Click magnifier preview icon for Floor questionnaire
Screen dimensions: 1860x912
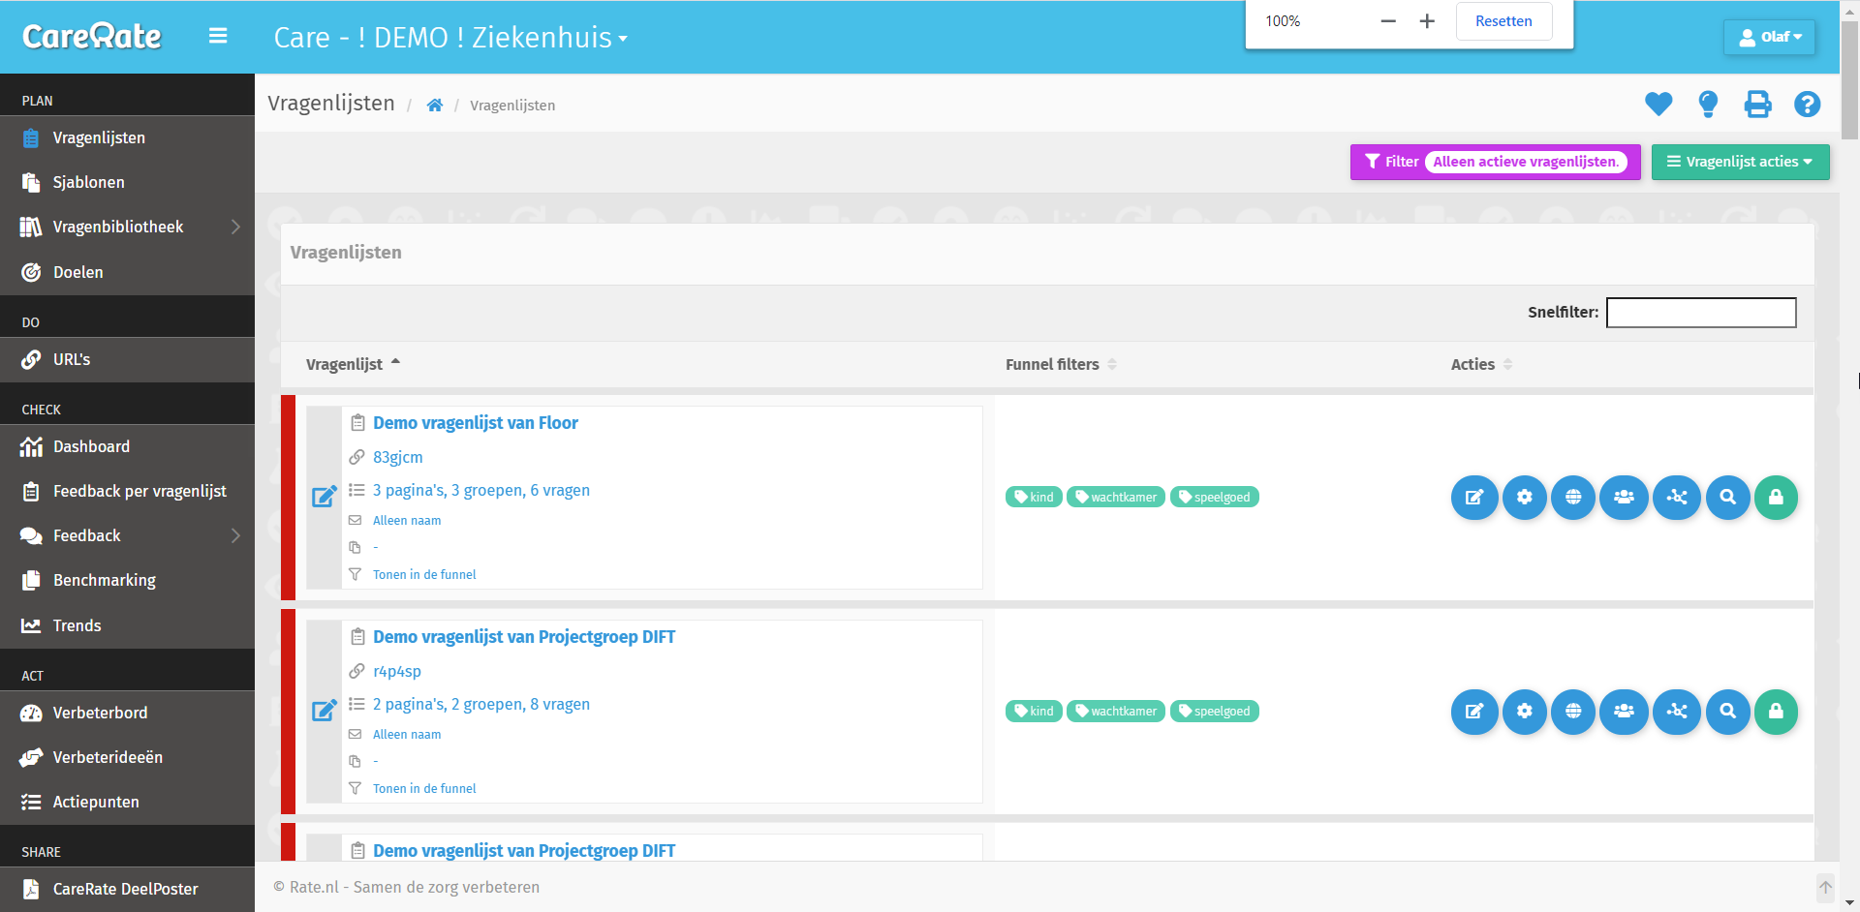pos(1727,498)
